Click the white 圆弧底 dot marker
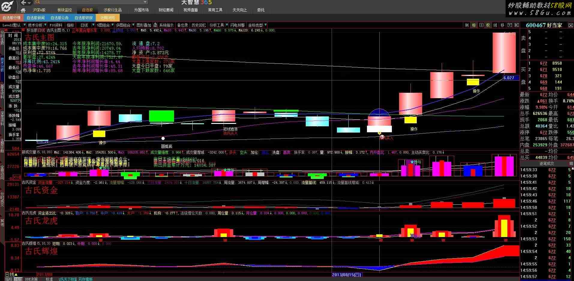 coord(163,139)
